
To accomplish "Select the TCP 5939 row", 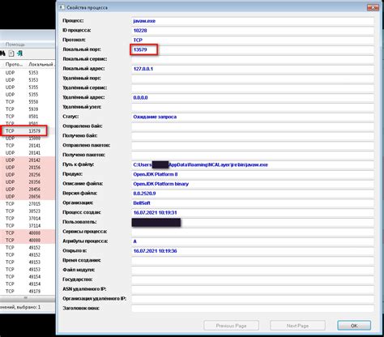I will 28,109.
